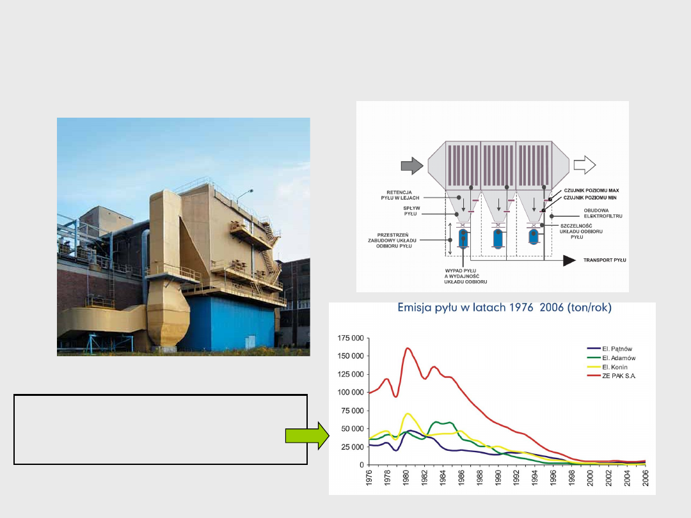Select the OBUDOWA ELEKTROFILTRU label
Viewport: 691px width, 518px height.
603,213
